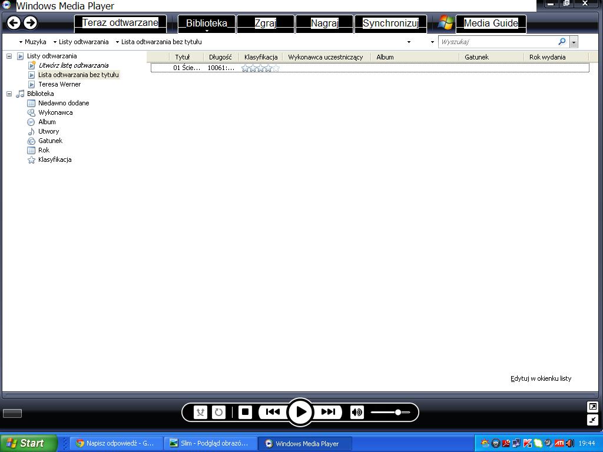Viewport: 603px width, 452px height.
Task: Go forward with the right arrow button
Action: tap(31, 23)
